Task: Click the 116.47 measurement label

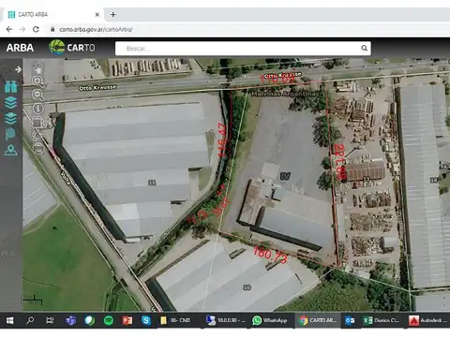Action: pyautogui.click(x=222, y=140)
